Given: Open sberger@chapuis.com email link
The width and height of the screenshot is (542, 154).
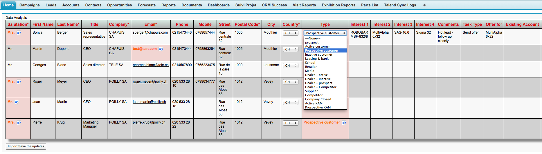Looking at the screenshot, I should pyautogui.click(x=150, y=32).
